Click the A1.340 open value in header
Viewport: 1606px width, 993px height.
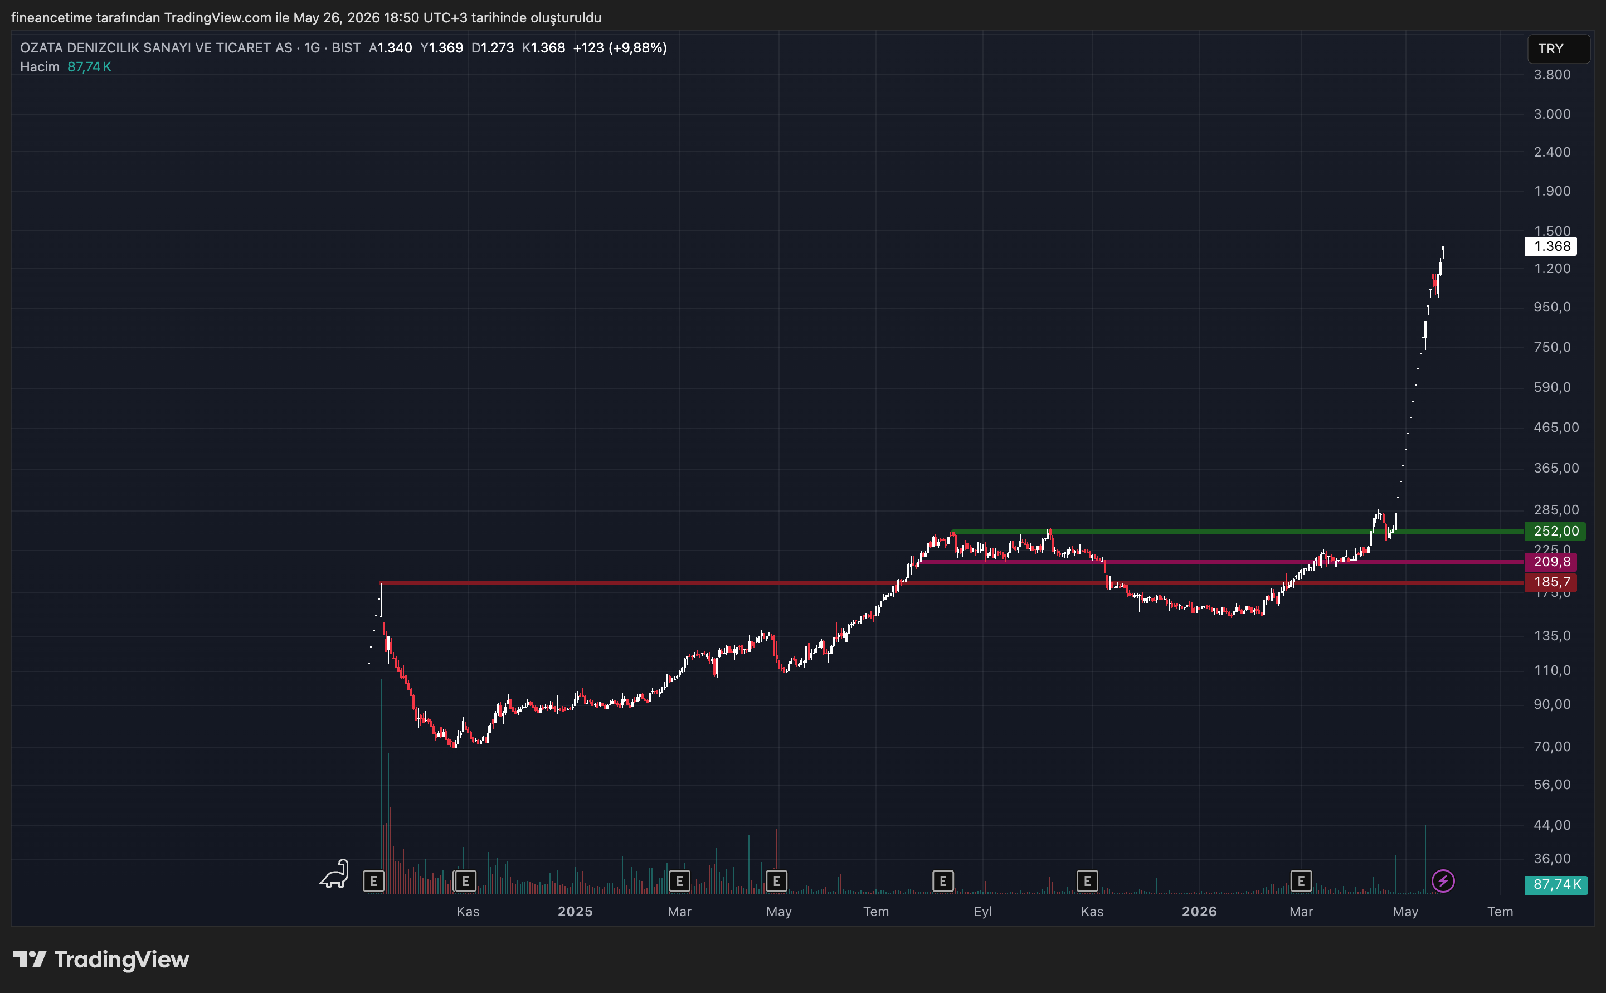391,48
